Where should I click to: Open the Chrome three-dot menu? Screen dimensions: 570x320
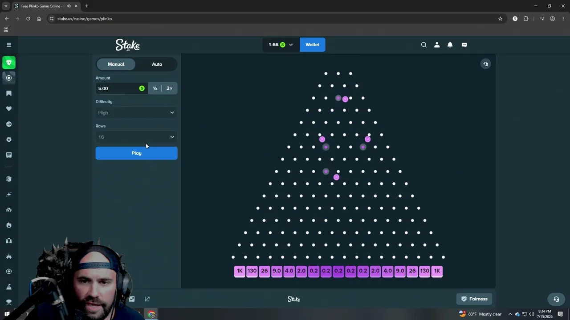tap(562, 19)
